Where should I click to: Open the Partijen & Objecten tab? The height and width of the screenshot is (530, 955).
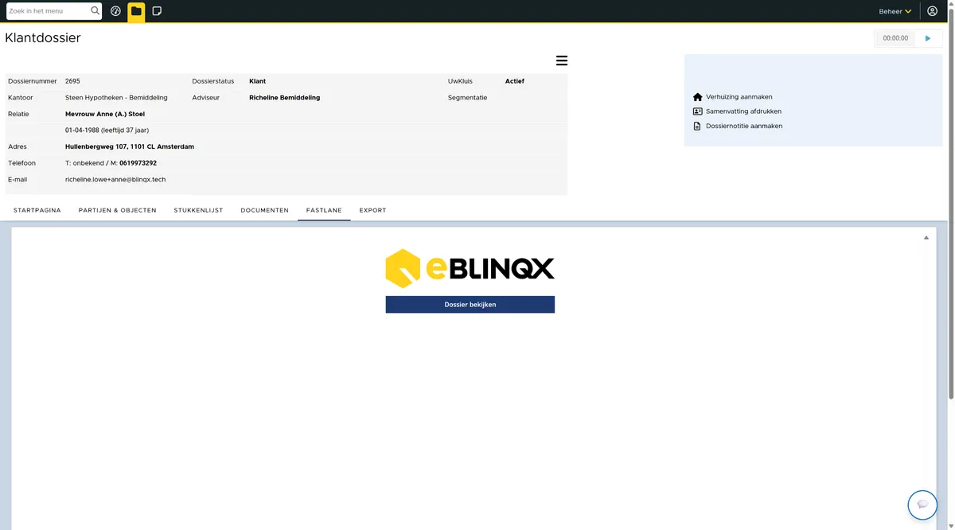[x=117, y=210]
